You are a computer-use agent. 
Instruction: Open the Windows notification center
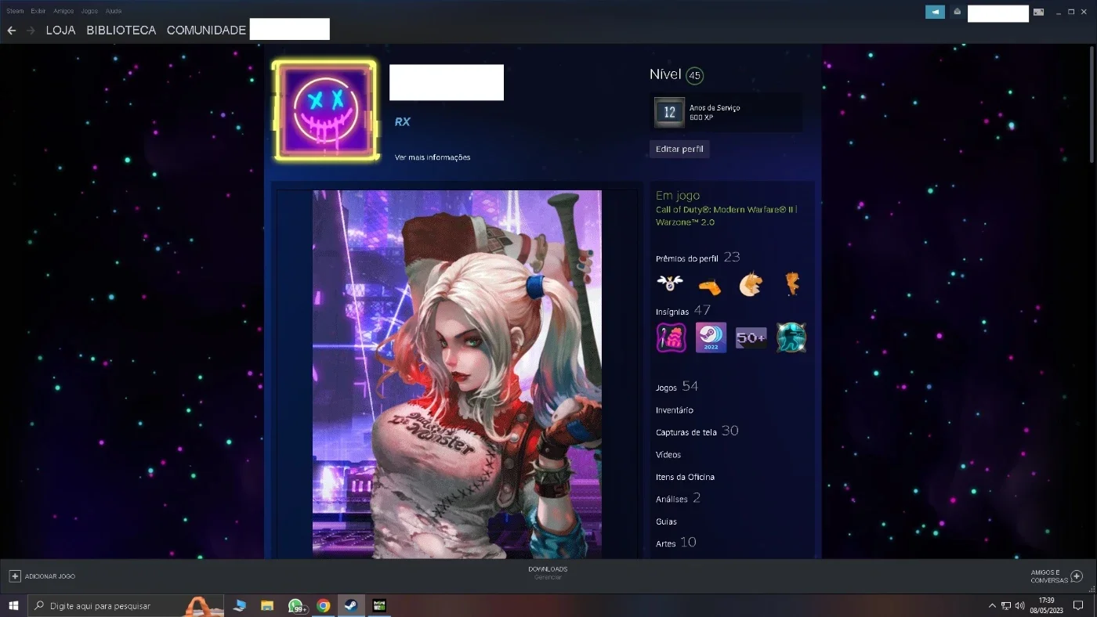click(x=1078, y=605)
